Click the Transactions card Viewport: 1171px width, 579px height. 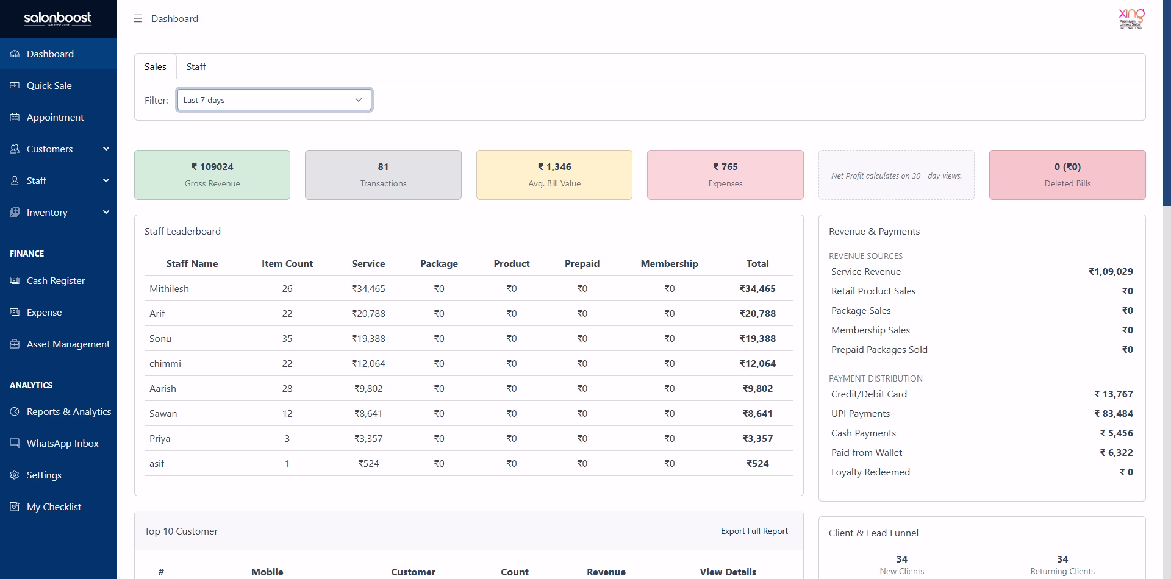[383, 175]
